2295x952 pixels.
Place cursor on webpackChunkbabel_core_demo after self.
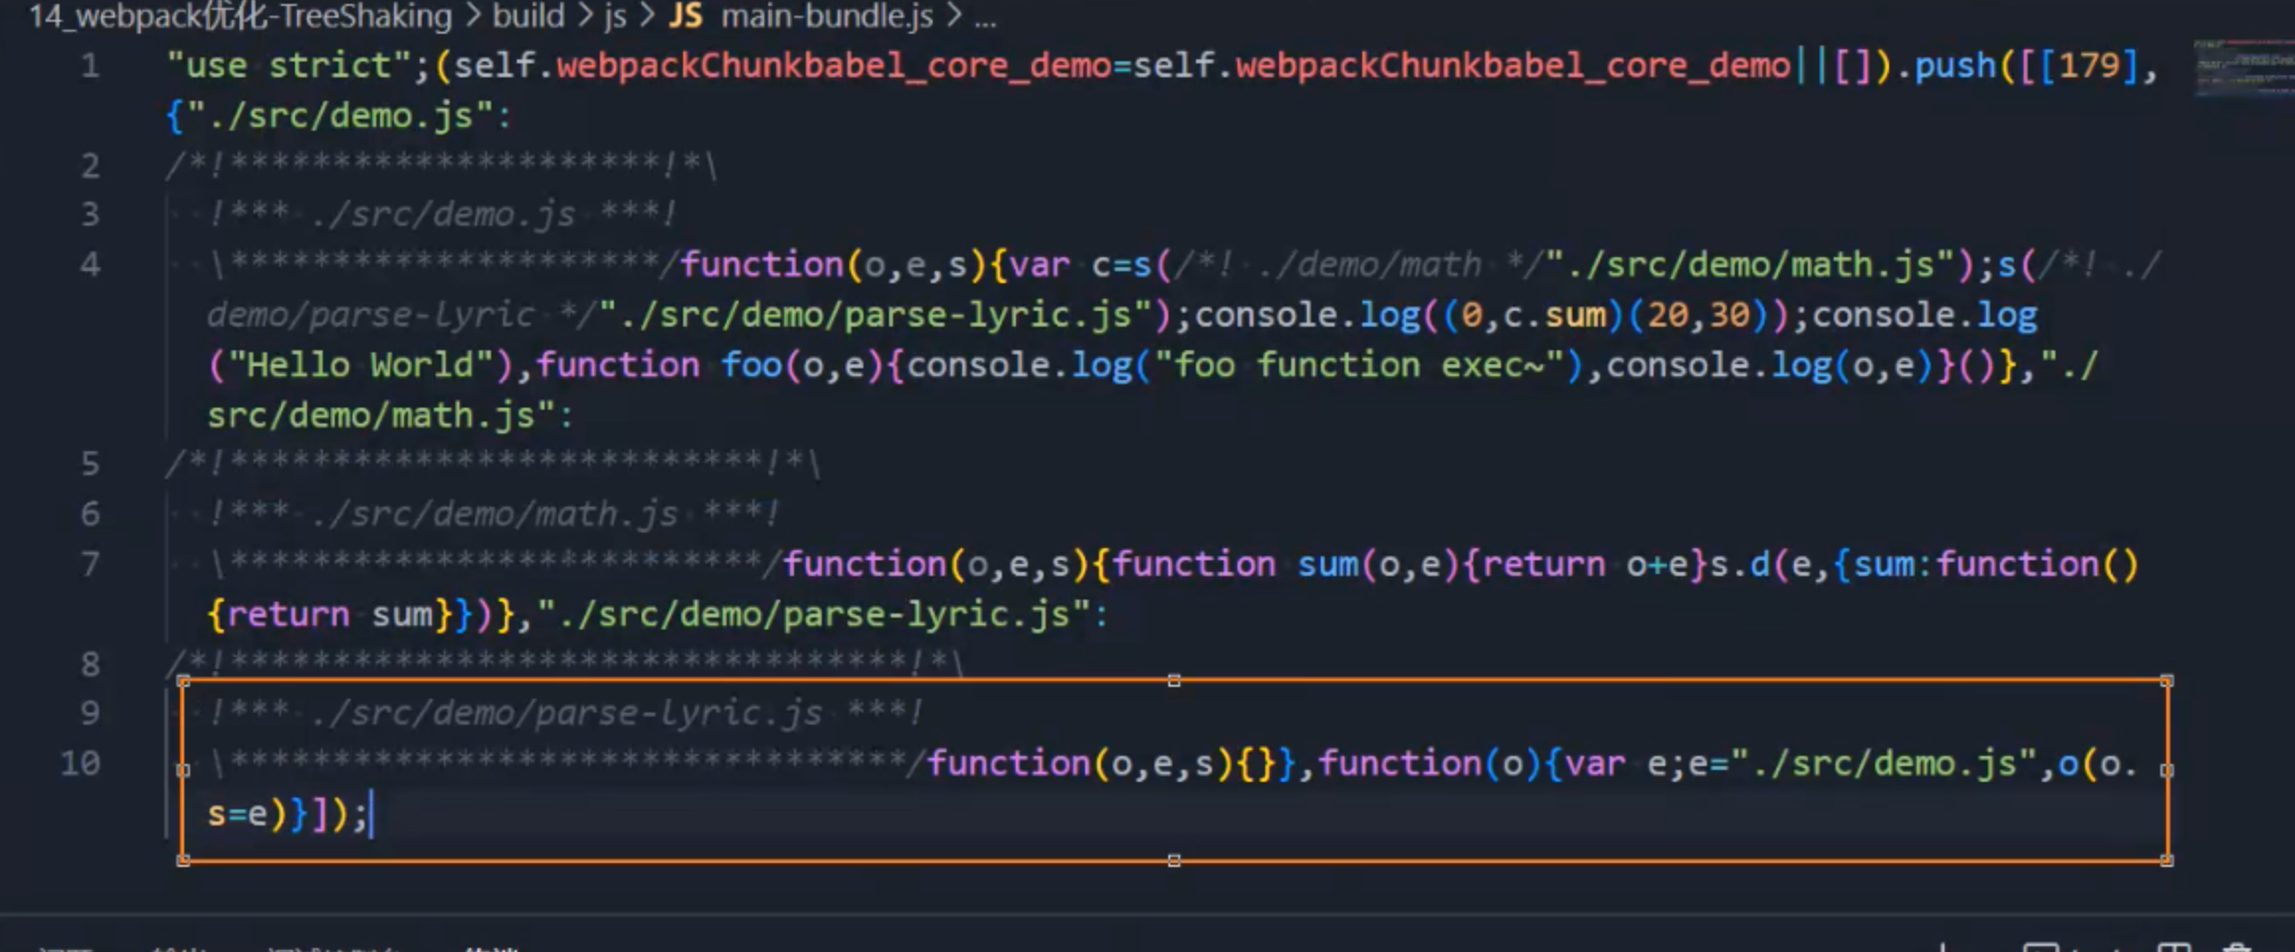click(x=834, y=65)
